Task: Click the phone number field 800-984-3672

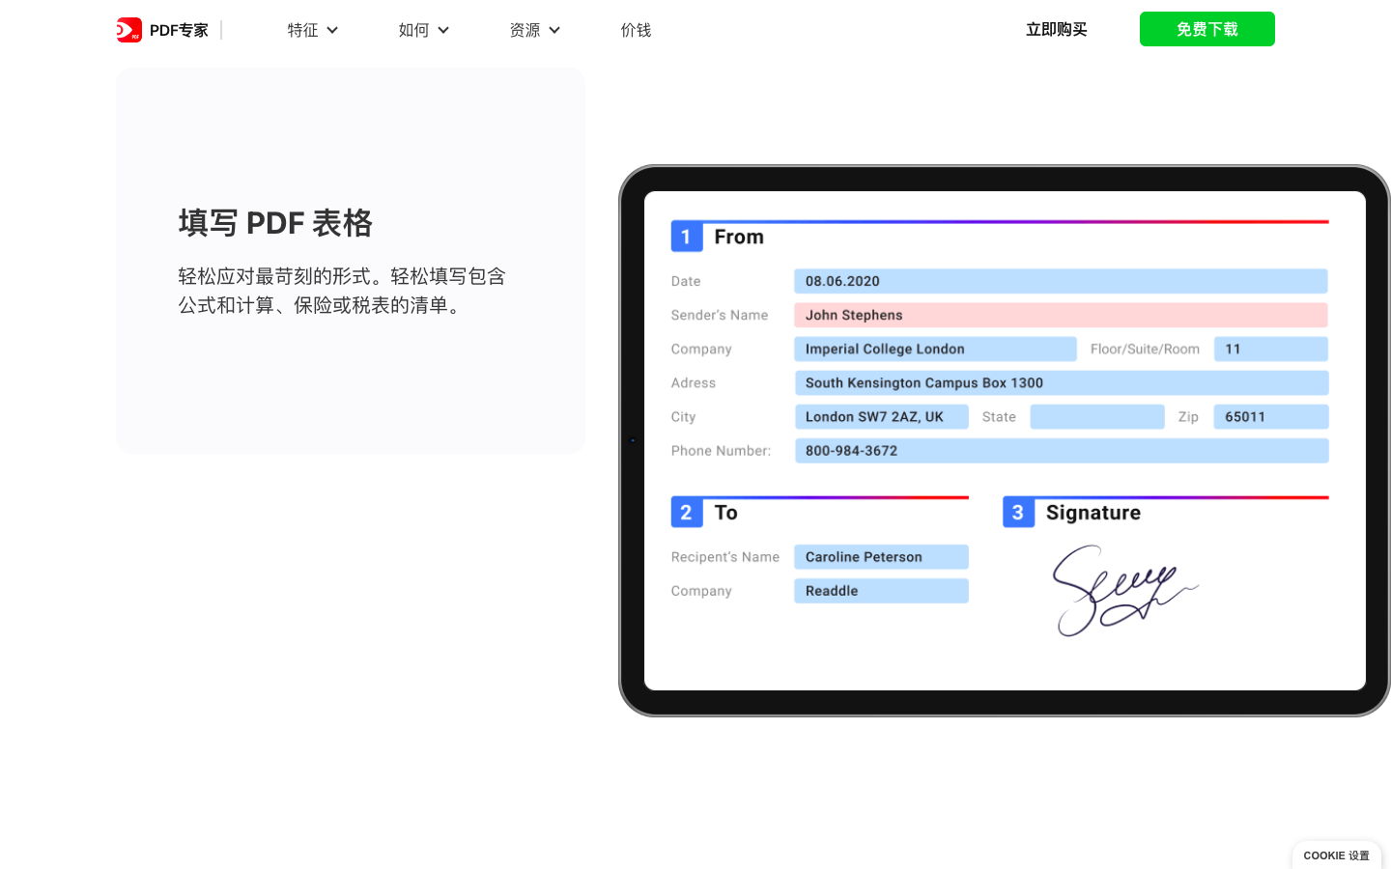Action: (x=1061, y=451)
